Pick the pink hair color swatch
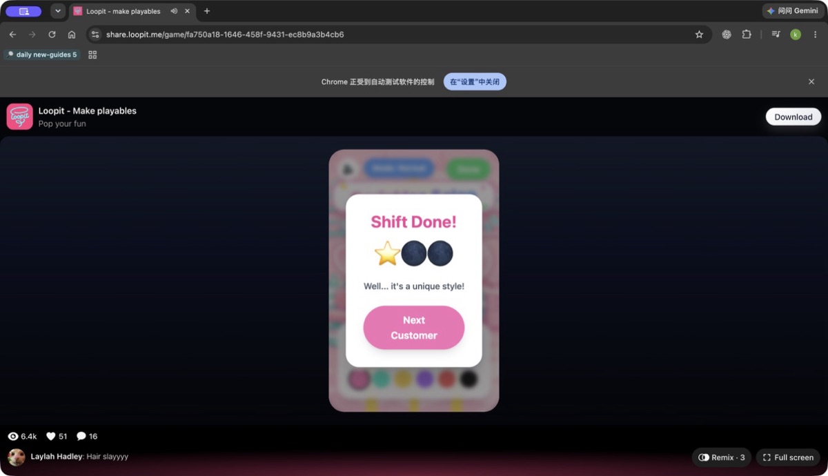 pos(359,378)
